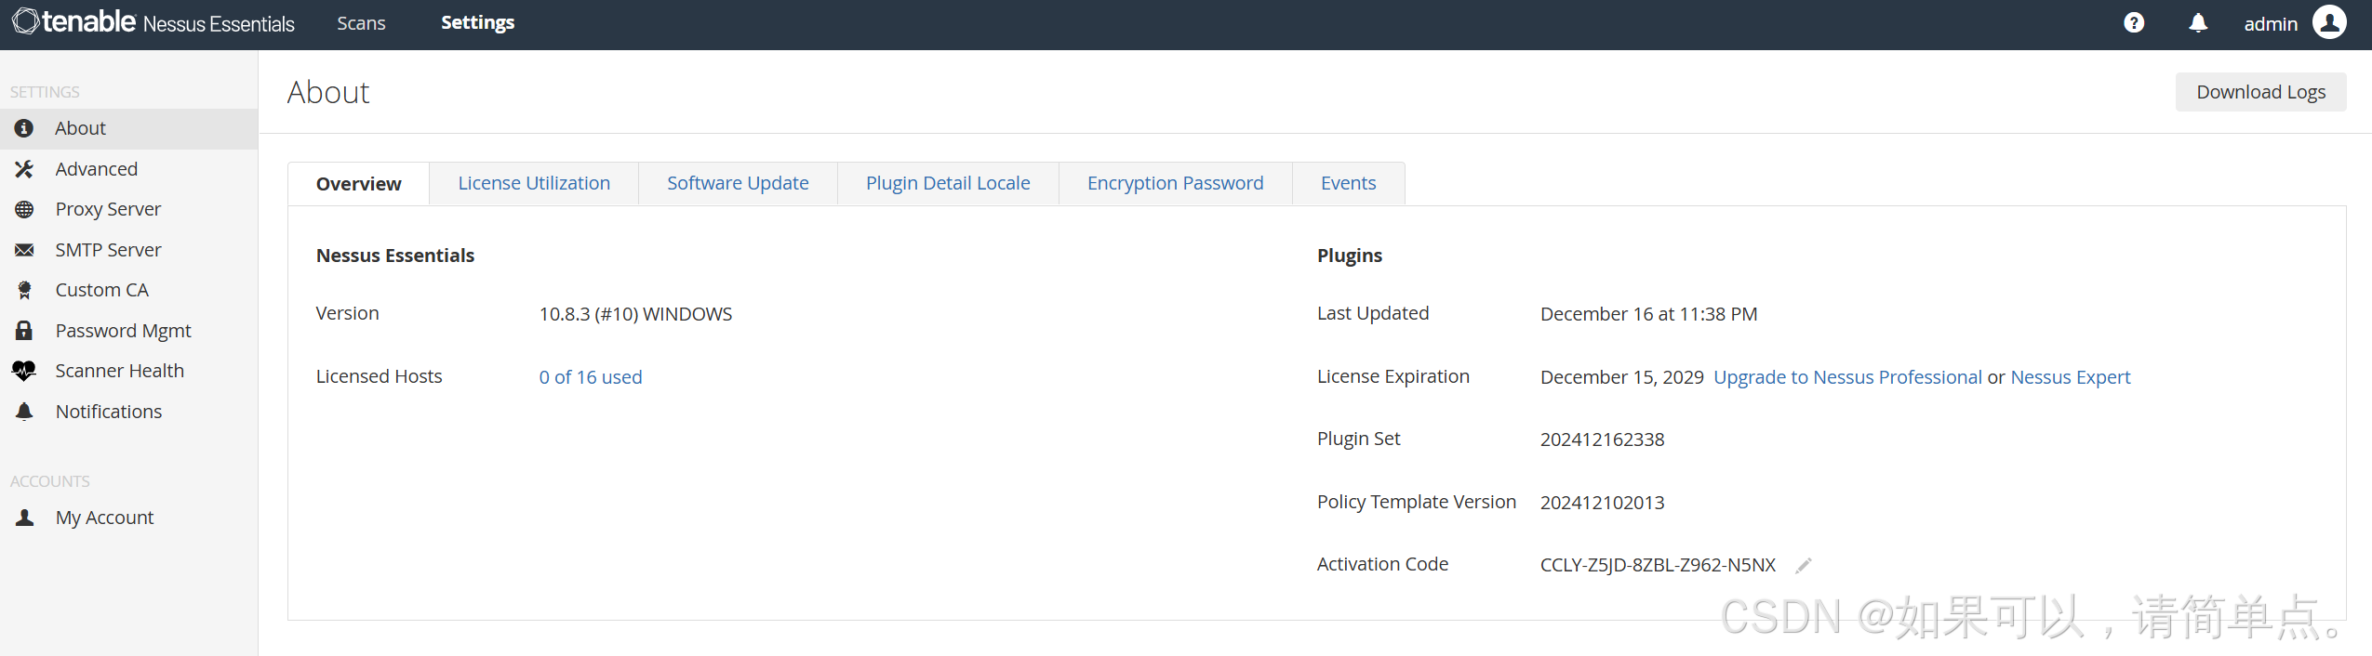Select About in the settings sidebar
The width and height of the screenshot is (2372, 656).
click(x=128, y=128)
